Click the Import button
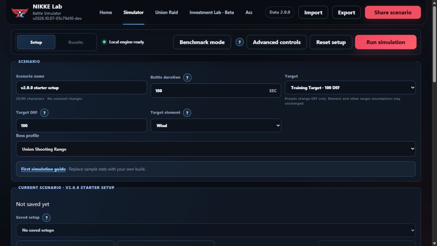This screenshot has width=437, height=246. (313, 12)
